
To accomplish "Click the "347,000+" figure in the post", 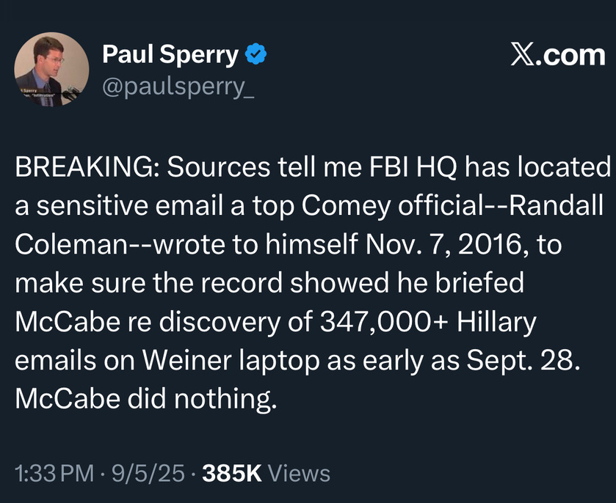I will (x=384, y=322).
